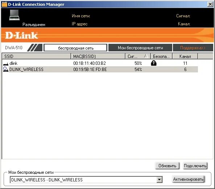Image resolution: width=215 pixels, height=189 pixels.
Task: Click the 54% signal value
Action: click(x=138, y=70)
